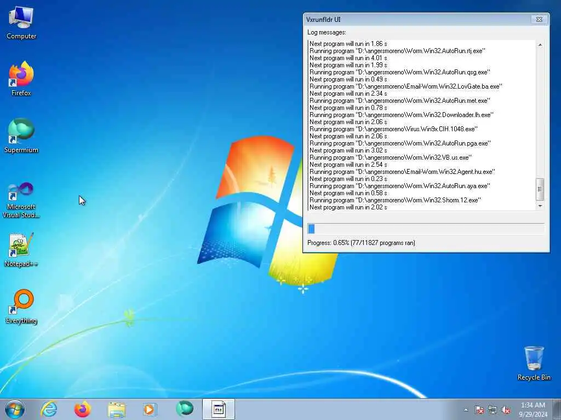This screenshot has width=561, height=420.
Task: Click the 'Next program will run in 0.78 s' line
Action: (348, 108)
